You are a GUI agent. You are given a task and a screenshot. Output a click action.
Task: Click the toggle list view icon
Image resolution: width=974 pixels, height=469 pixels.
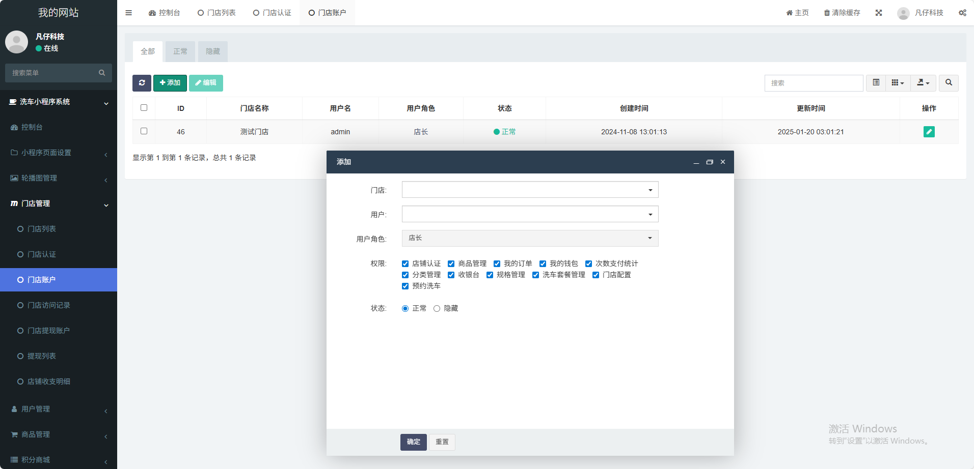point(876,83)
